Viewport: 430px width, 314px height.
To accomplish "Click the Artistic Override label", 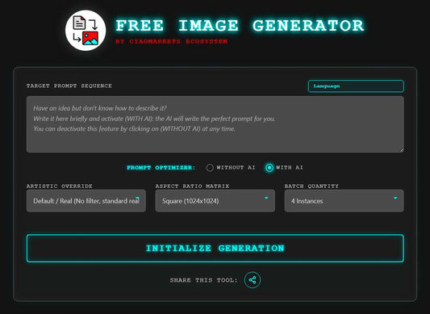I will click(60, 186).
